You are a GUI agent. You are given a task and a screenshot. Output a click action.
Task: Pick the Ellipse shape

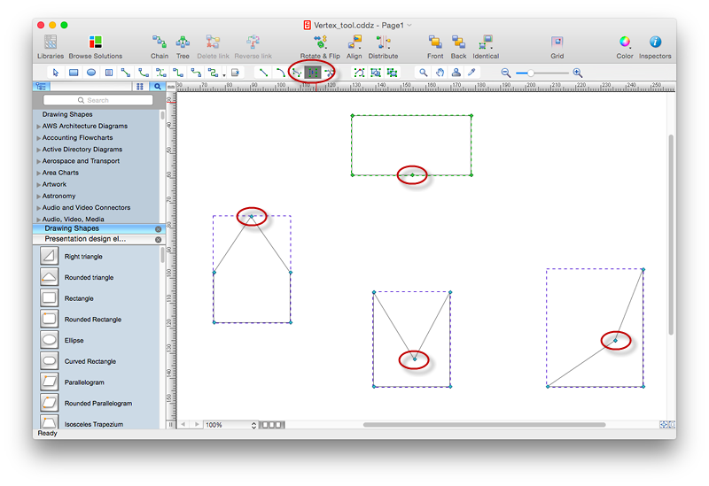(x=50, y=340)
